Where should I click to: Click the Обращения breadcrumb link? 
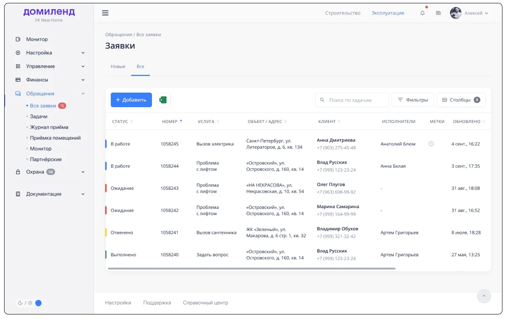[118, 34]
